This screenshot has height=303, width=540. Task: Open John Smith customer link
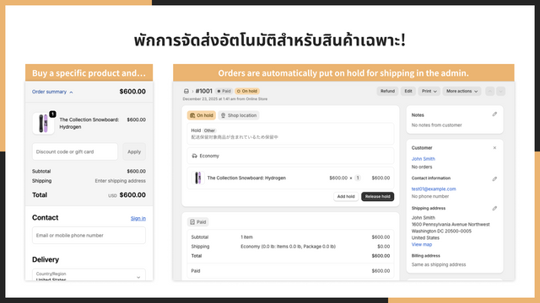[x=424, y=159]
